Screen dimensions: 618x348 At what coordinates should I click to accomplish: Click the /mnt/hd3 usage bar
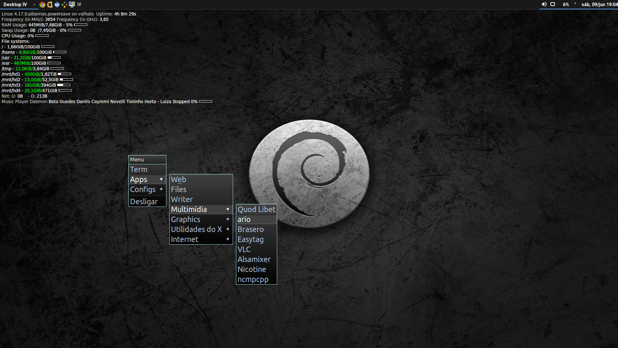click(64, 85)
